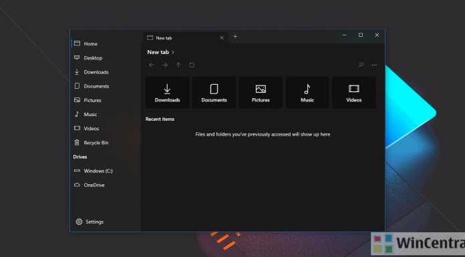Select Home in the sidebar
The width and height of the screenshot is (465, 257).
pos(106,43)
